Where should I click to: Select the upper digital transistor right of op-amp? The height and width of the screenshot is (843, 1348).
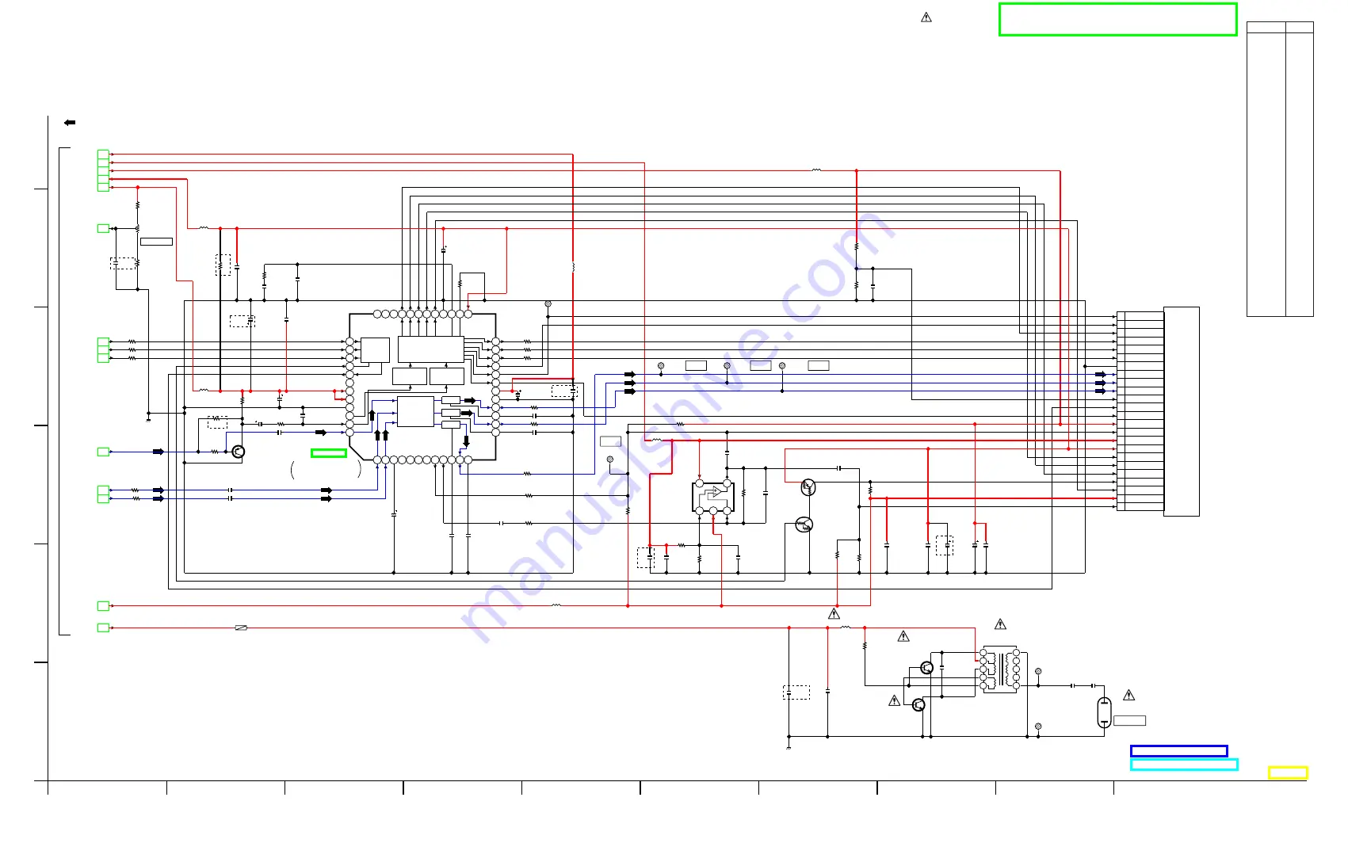(808, 487)
